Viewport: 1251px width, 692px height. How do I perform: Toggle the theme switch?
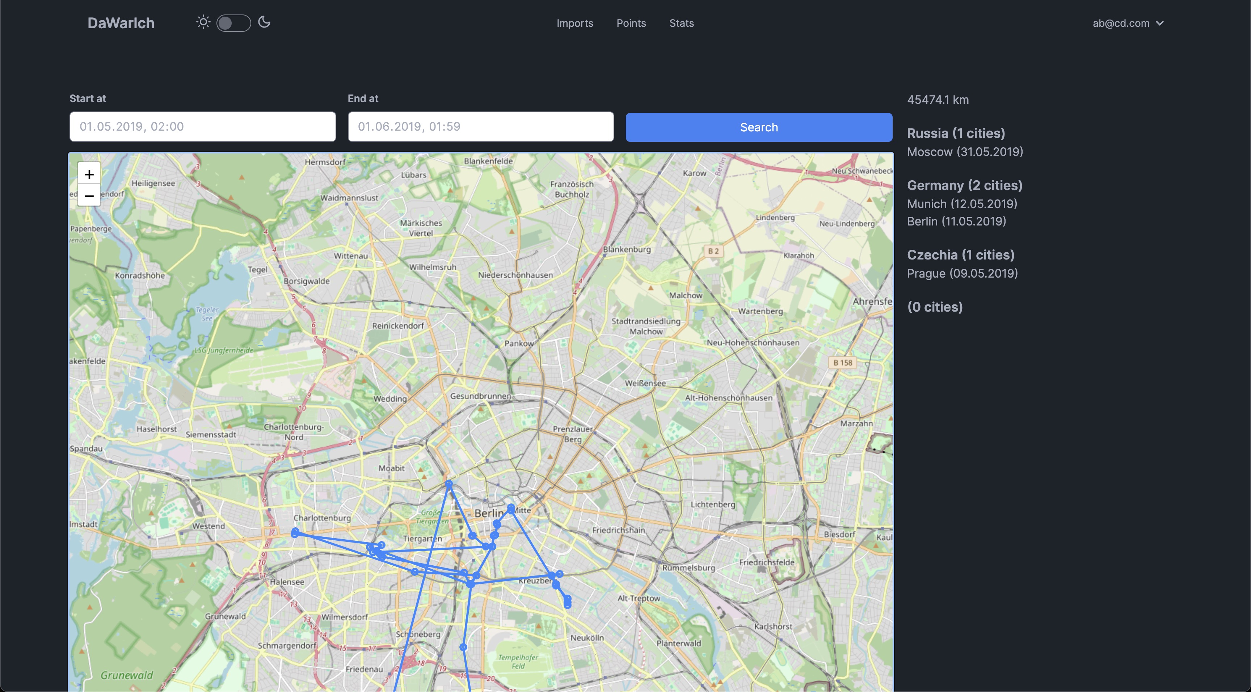(233, 23)
